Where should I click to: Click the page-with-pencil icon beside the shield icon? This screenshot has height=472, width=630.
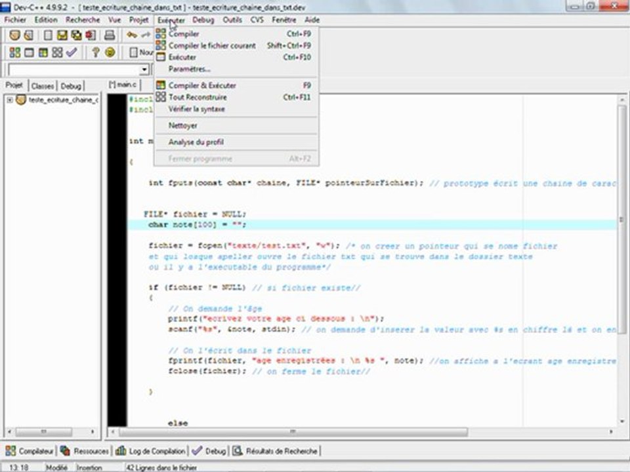click(x=28, y=35)
